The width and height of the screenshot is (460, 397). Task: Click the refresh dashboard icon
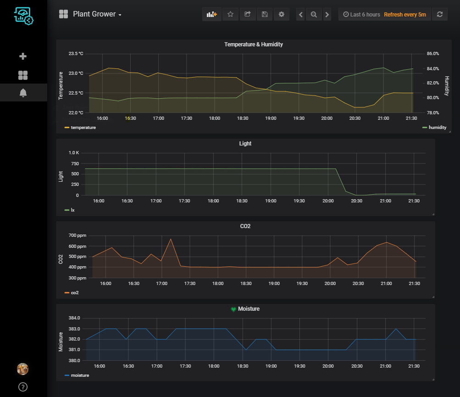tap(439, 14)
